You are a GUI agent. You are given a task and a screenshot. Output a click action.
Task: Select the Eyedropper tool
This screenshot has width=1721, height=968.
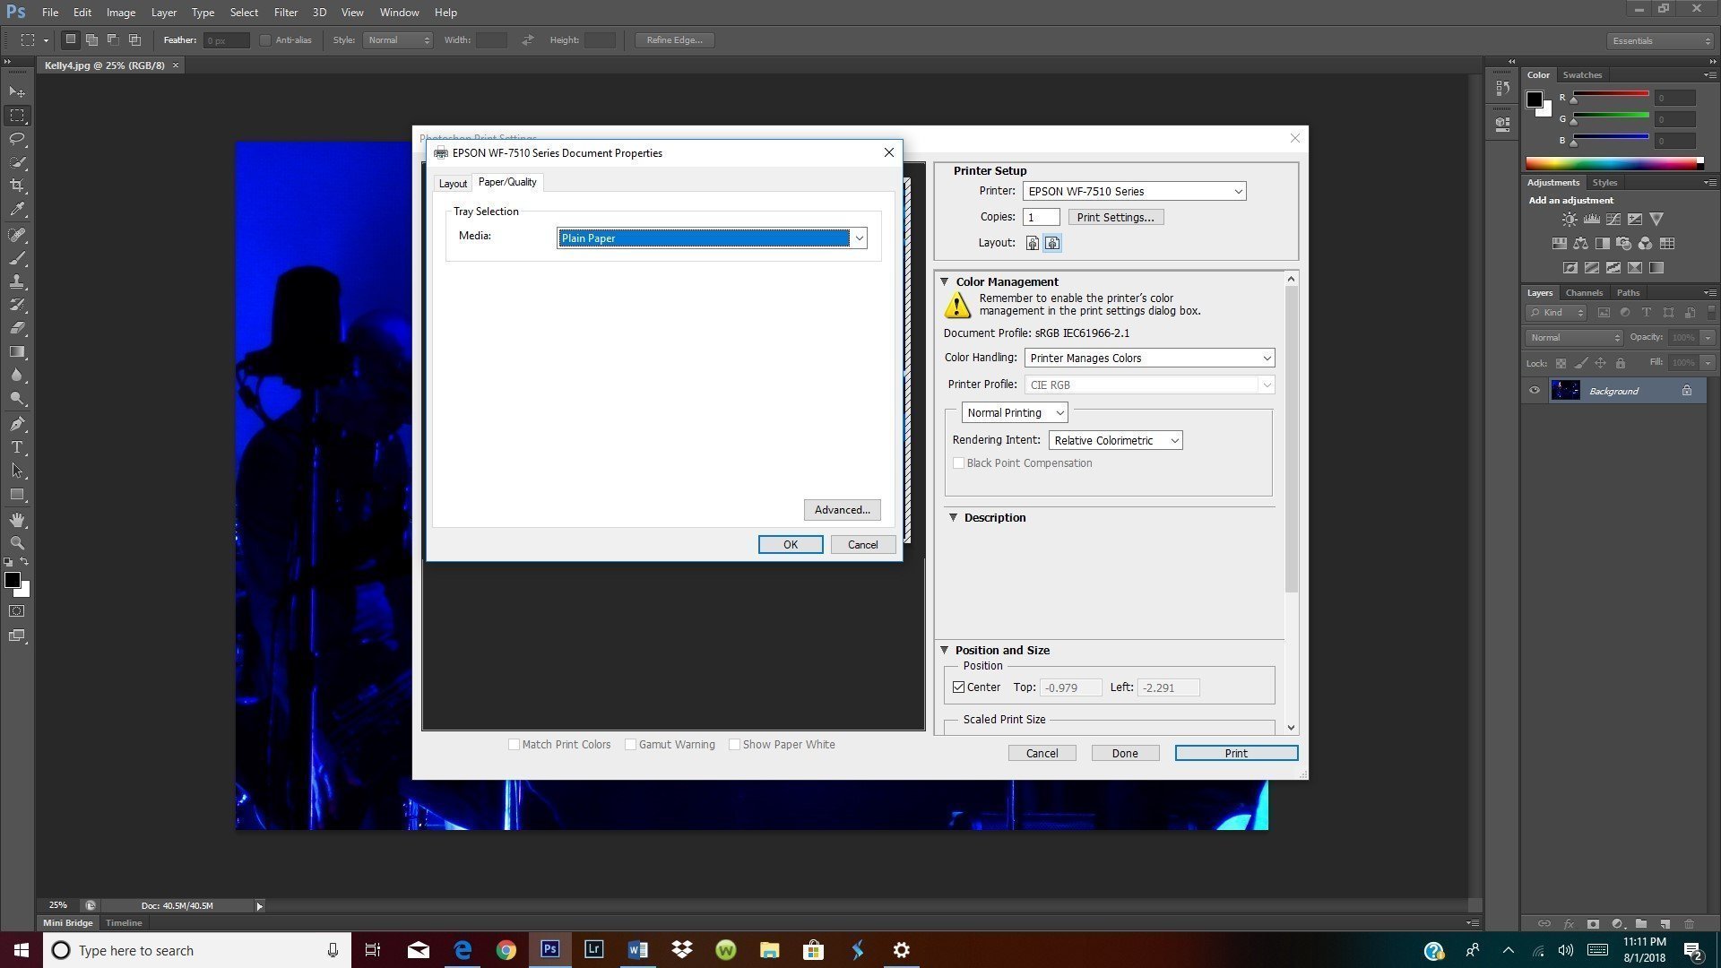17,210
